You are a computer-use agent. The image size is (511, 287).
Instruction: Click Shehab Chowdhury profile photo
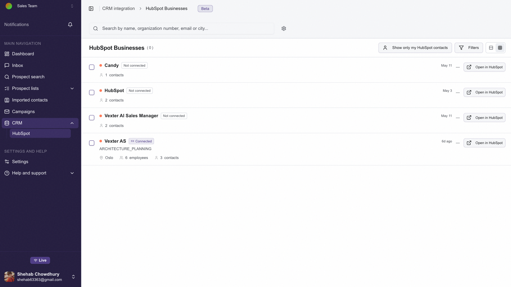click(9, 277)
